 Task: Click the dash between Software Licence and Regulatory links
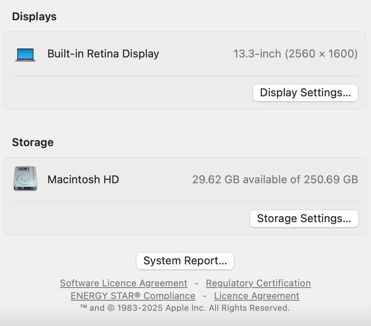196,283
